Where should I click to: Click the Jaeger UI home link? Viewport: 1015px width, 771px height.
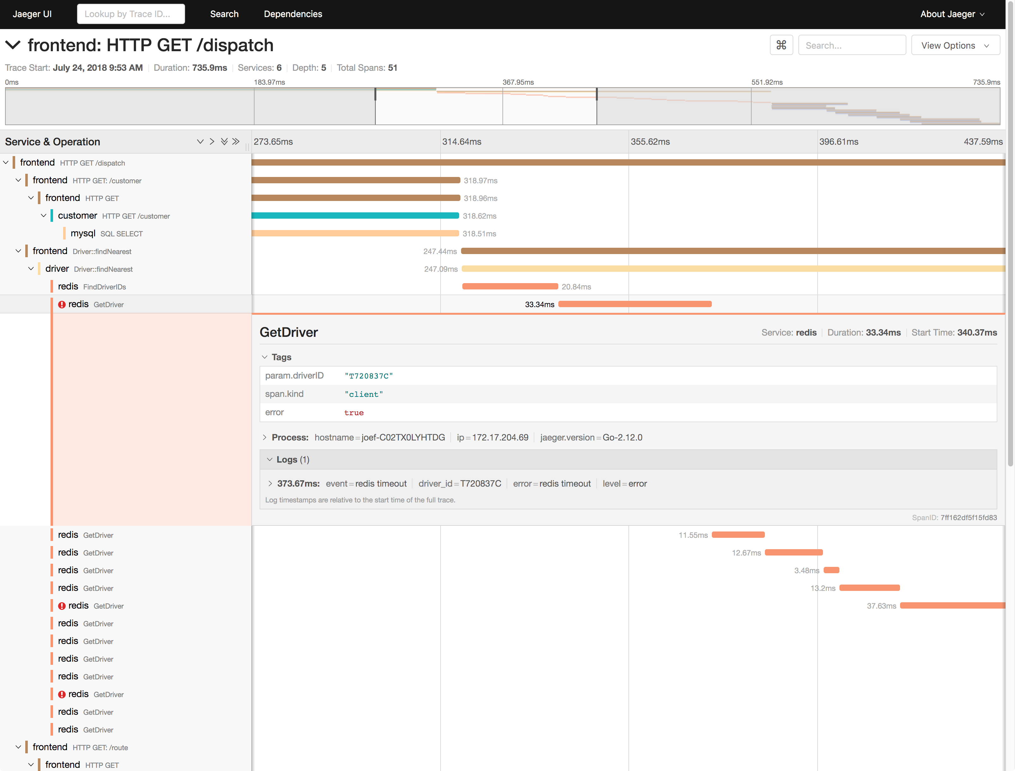[x=32, y=14]
